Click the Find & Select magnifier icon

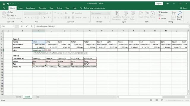pos(180,13)
